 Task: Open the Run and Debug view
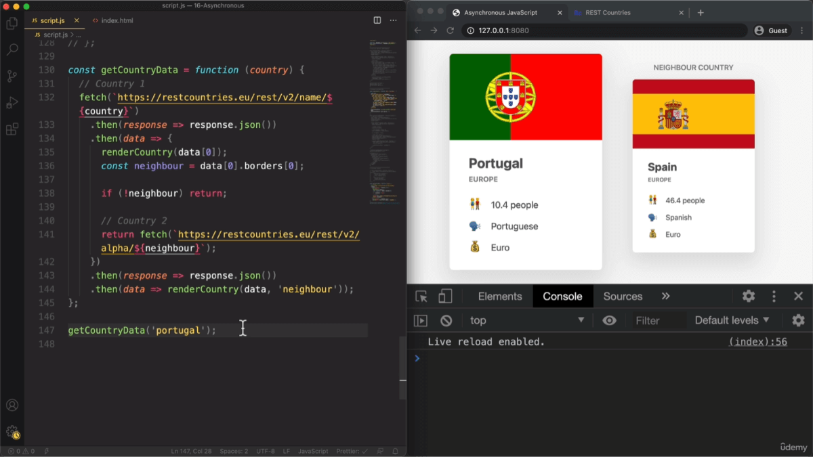[12, 103]
